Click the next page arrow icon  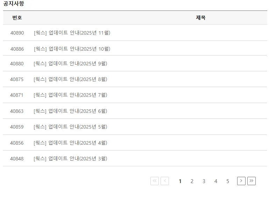pyautogui.click(x=241, y=181)
